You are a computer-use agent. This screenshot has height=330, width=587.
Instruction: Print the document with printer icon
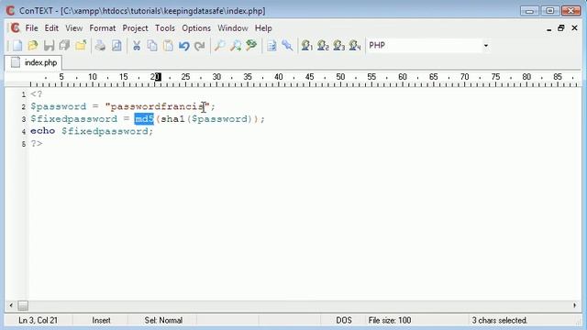point(100,46)
